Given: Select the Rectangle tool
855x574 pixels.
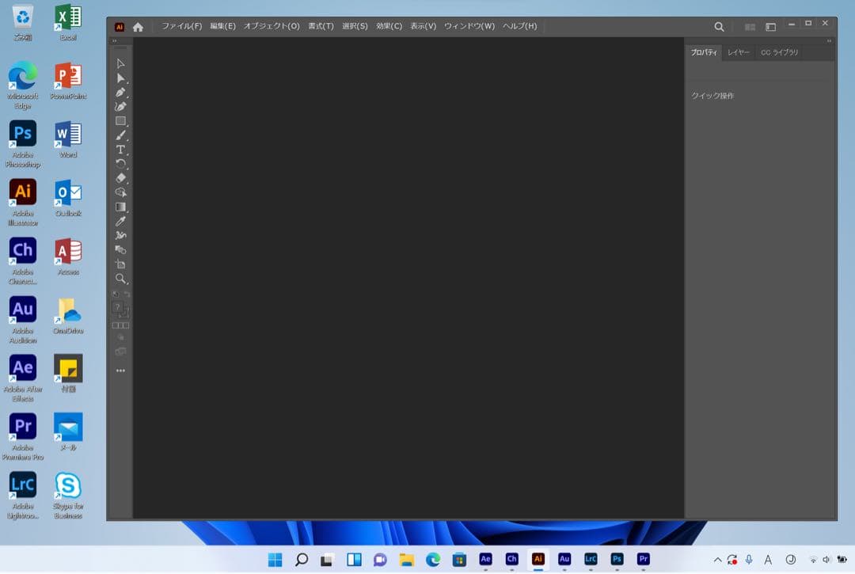Looking at the screenshot, I should click(121, 120).
